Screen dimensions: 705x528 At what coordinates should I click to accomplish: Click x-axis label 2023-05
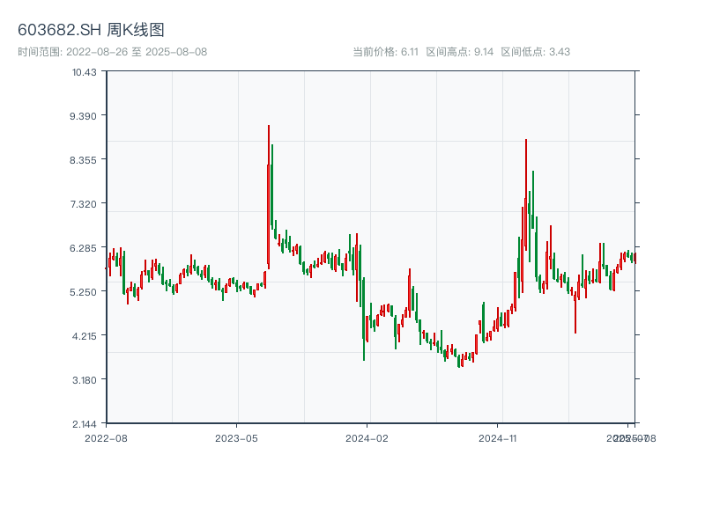[236, 438]
